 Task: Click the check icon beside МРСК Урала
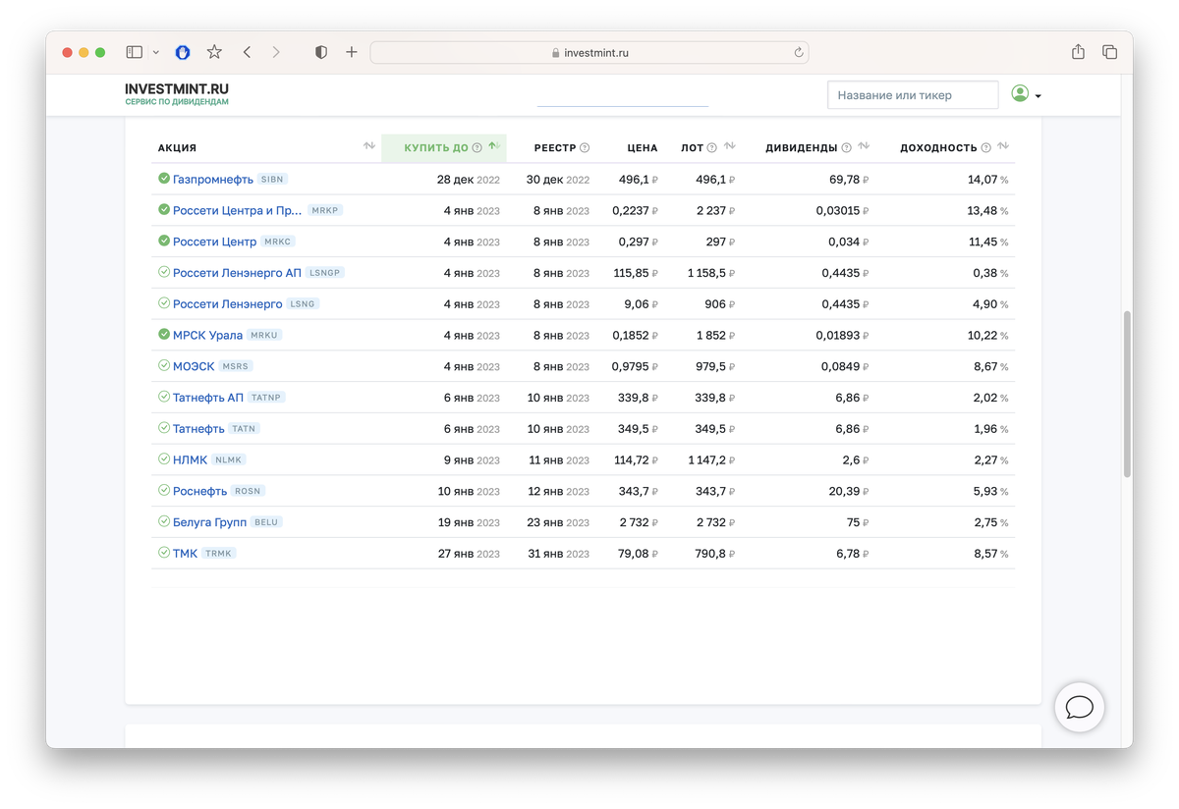click(x=164, y=335)
